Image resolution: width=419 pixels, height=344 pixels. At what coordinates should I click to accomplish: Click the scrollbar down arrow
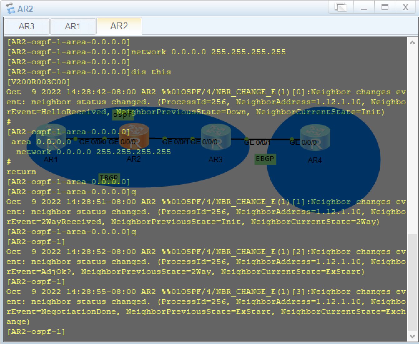coord(412,337)
